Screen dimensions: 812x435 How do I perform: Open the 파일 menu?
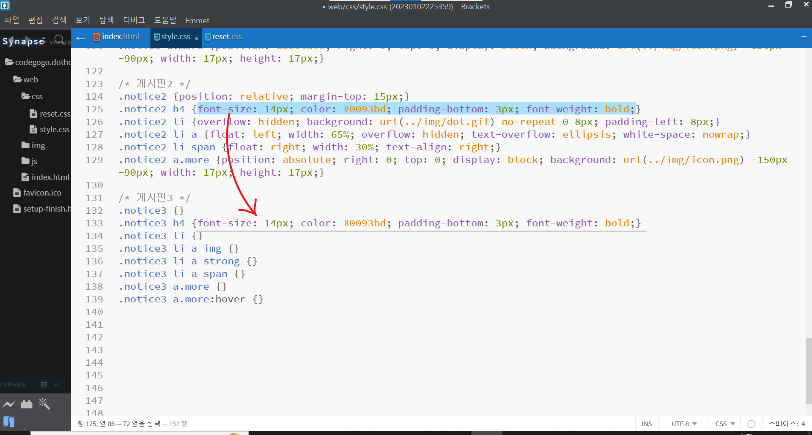(x=12, y=20)
